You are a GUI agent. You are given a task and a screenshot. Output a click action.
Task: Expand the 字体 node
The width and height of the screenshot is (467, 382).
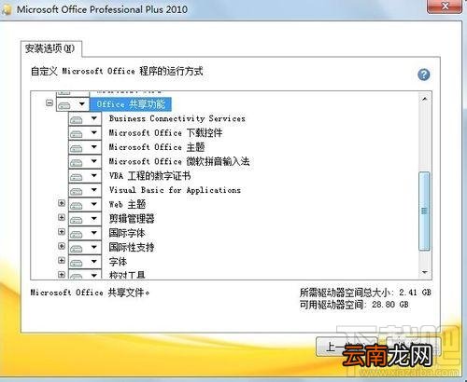tap(62, 260)
